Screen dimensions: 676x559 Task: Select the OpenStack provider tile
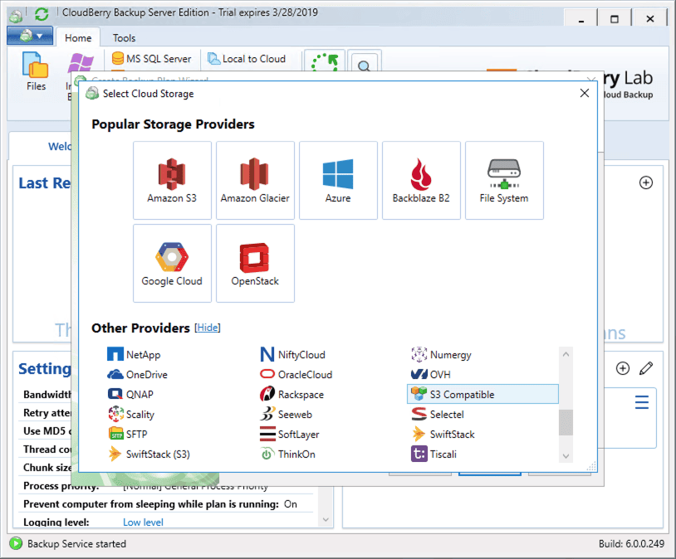point(255,263)
